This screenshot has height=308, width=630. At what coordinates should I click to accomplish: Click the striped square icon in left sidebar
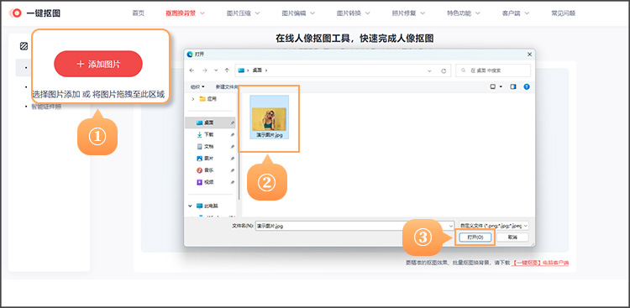point(24,46)
